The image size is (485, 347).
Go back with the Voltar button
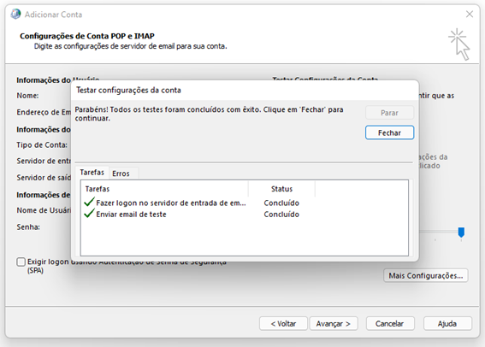pyautogui.click(x=283, y=324)
